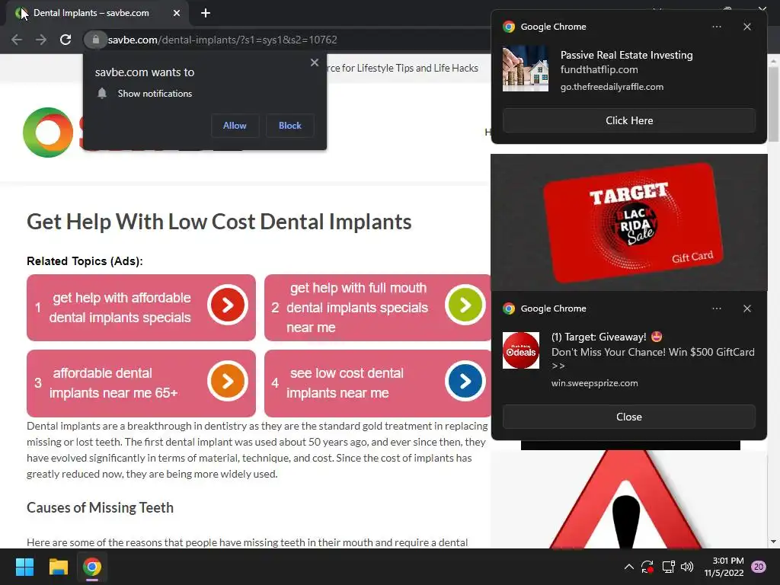
Task: Click the browser forward arrow
Action: click(x=41, y=40)
